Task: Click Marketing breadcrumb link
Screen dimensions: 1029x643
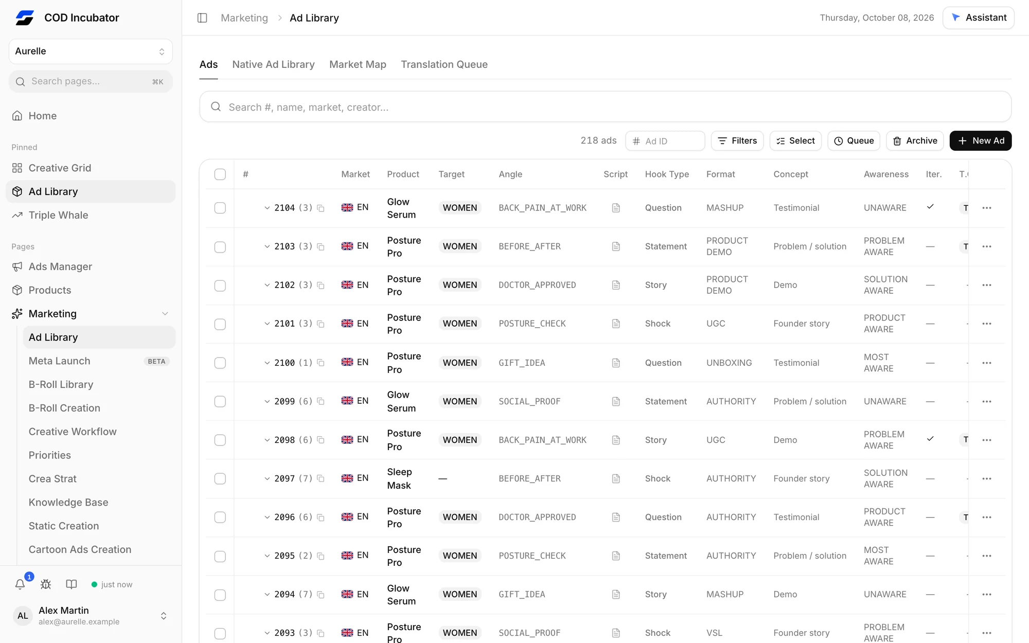Action: click(x=244, y=18)
